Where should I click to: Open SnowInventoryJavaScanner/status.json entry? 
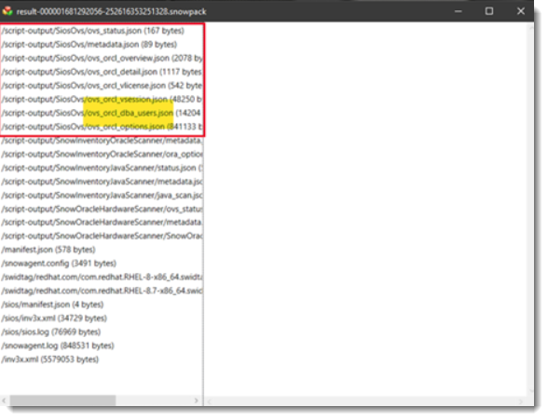103,168
